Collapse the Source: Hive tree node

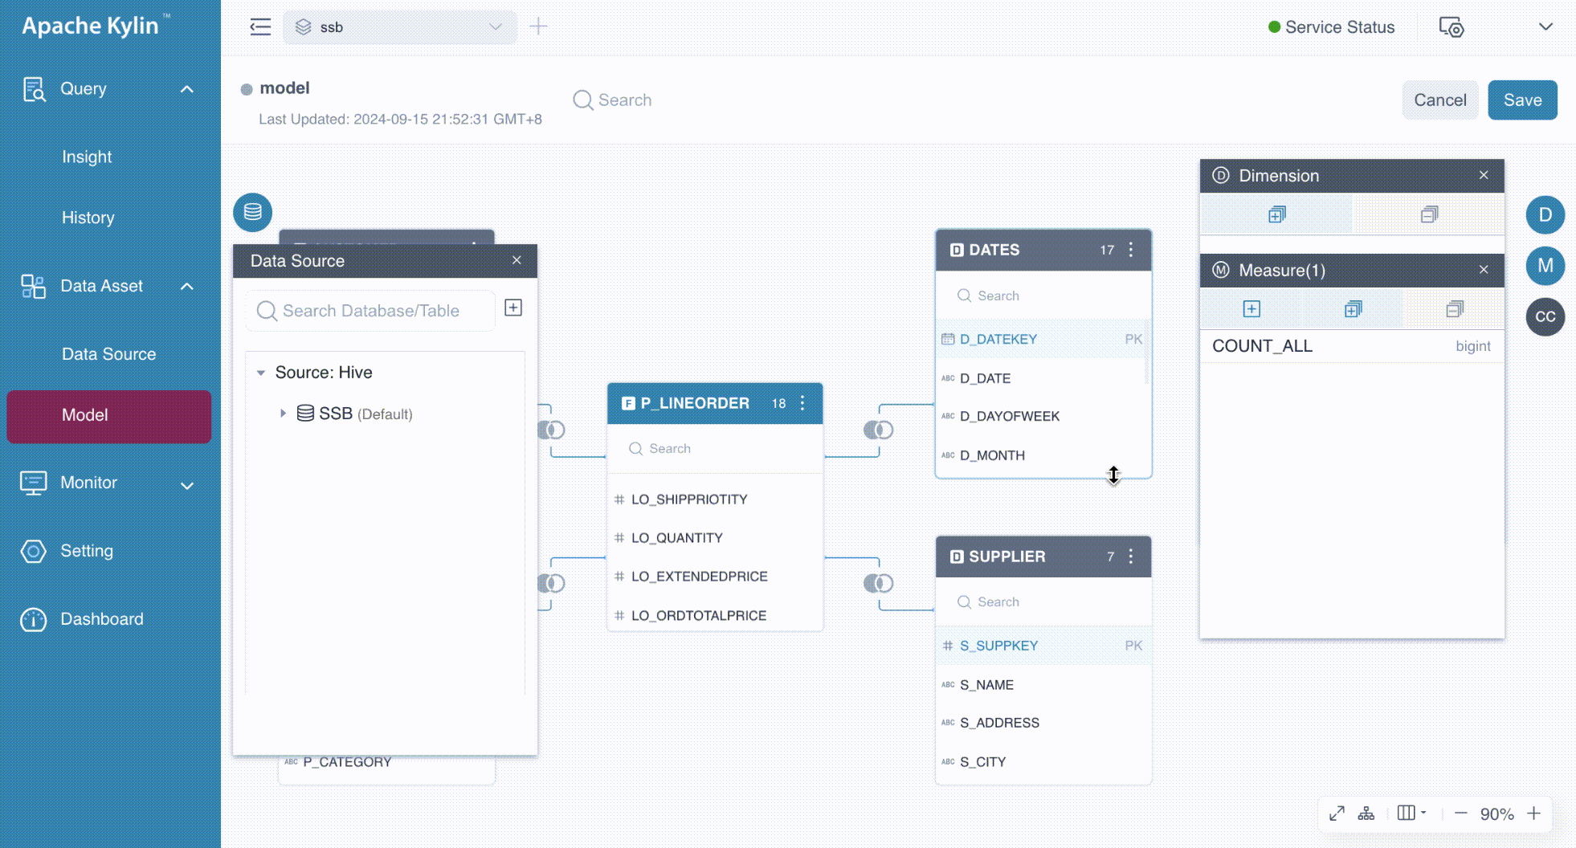[x=261, y=373]
